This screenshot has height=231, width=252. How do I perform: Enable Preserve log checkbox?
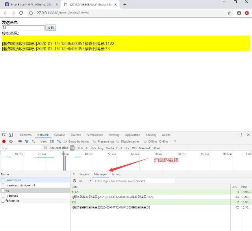pyautogui.click(x=95, y=141)
